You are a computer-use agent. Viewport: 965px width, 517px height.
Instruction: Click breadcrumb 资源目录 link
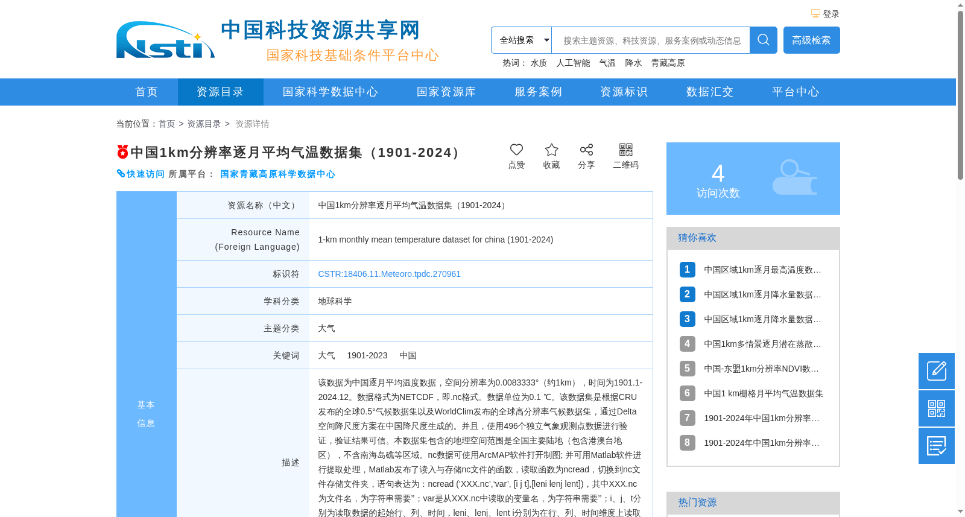click(204, 124)
